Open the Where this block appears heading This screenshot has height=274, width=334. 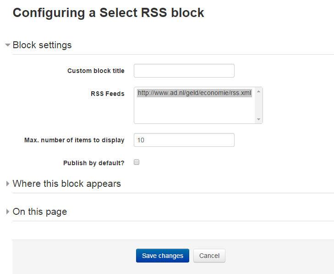pos(67,184)
